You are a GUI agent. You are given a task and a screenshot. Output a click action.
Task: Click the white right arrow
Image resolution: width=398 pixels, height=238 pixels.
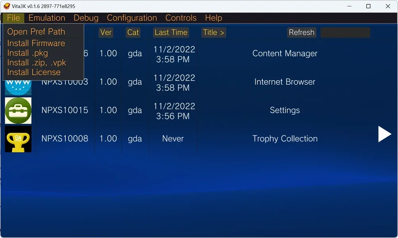[385, 134]
